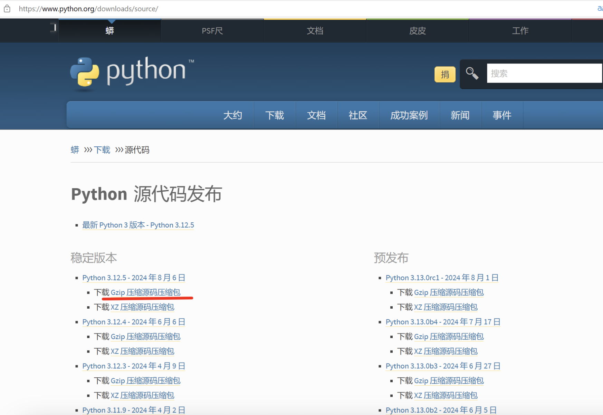Download Gzip source tarball for Python 3.13.0b4
The image size is (603, 415).
(x=449, y=336)
